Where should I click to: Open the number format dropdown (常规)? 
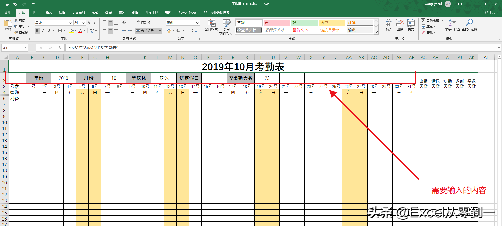[x=198, y=23]
